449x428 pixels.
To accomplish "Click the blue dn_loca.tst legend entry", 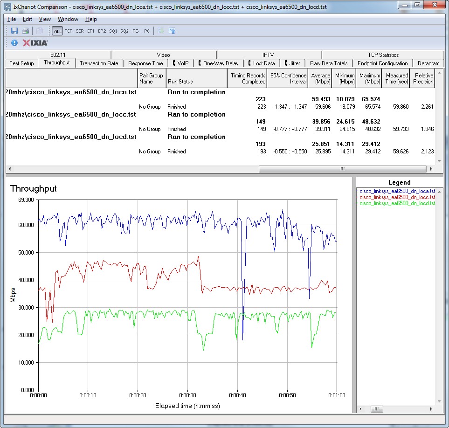I will (397, 191).
